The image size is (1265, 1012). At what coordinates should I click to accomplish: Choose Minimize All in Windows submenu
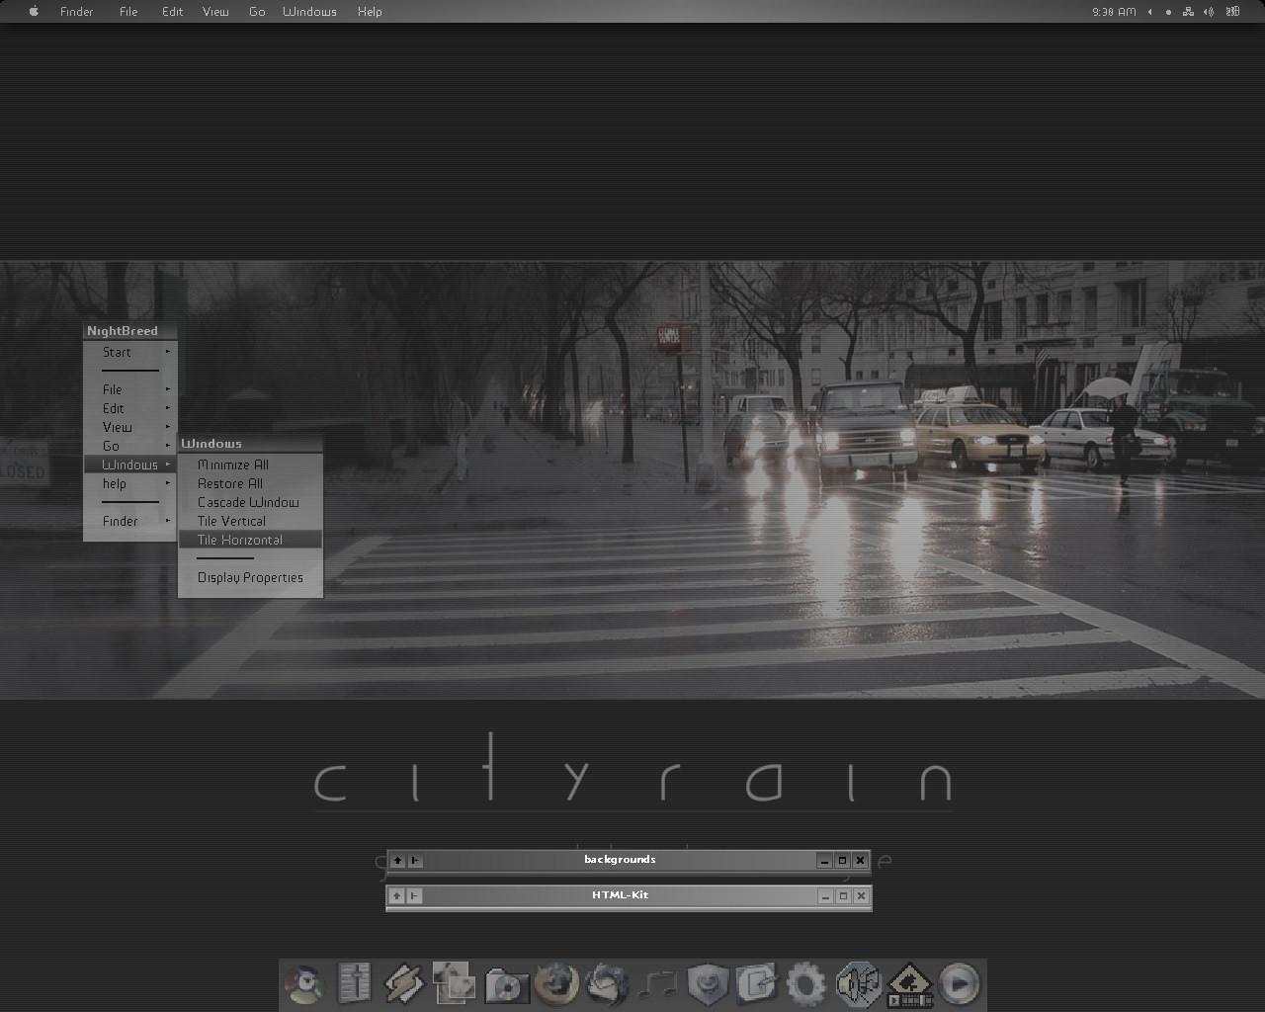pyautogui.click(x=250, y=464)
